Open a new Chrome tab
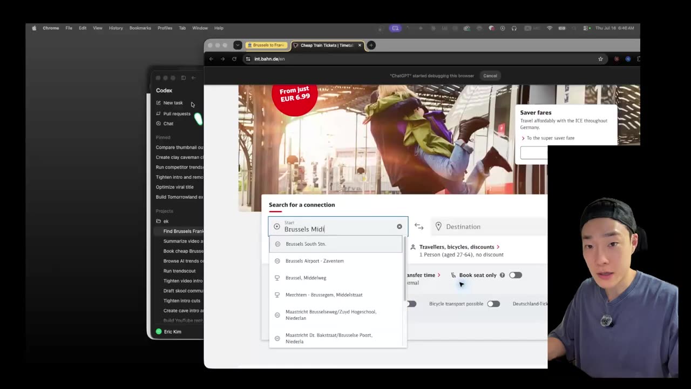 (x=371, y=45)
